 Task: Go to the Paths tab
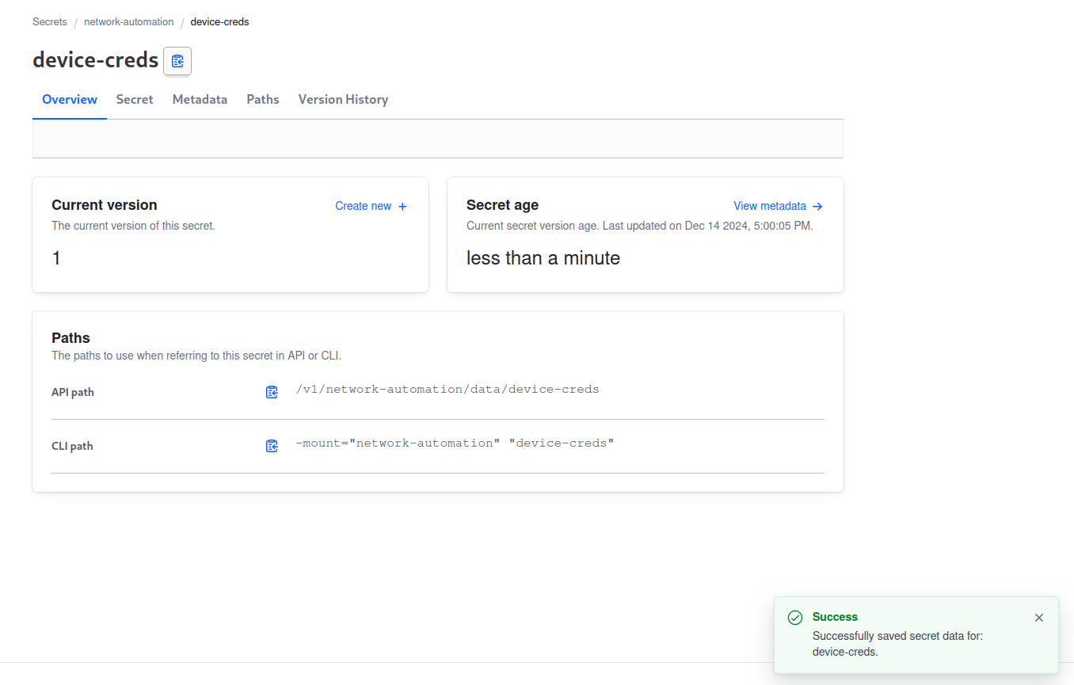(x=263, y=100)
